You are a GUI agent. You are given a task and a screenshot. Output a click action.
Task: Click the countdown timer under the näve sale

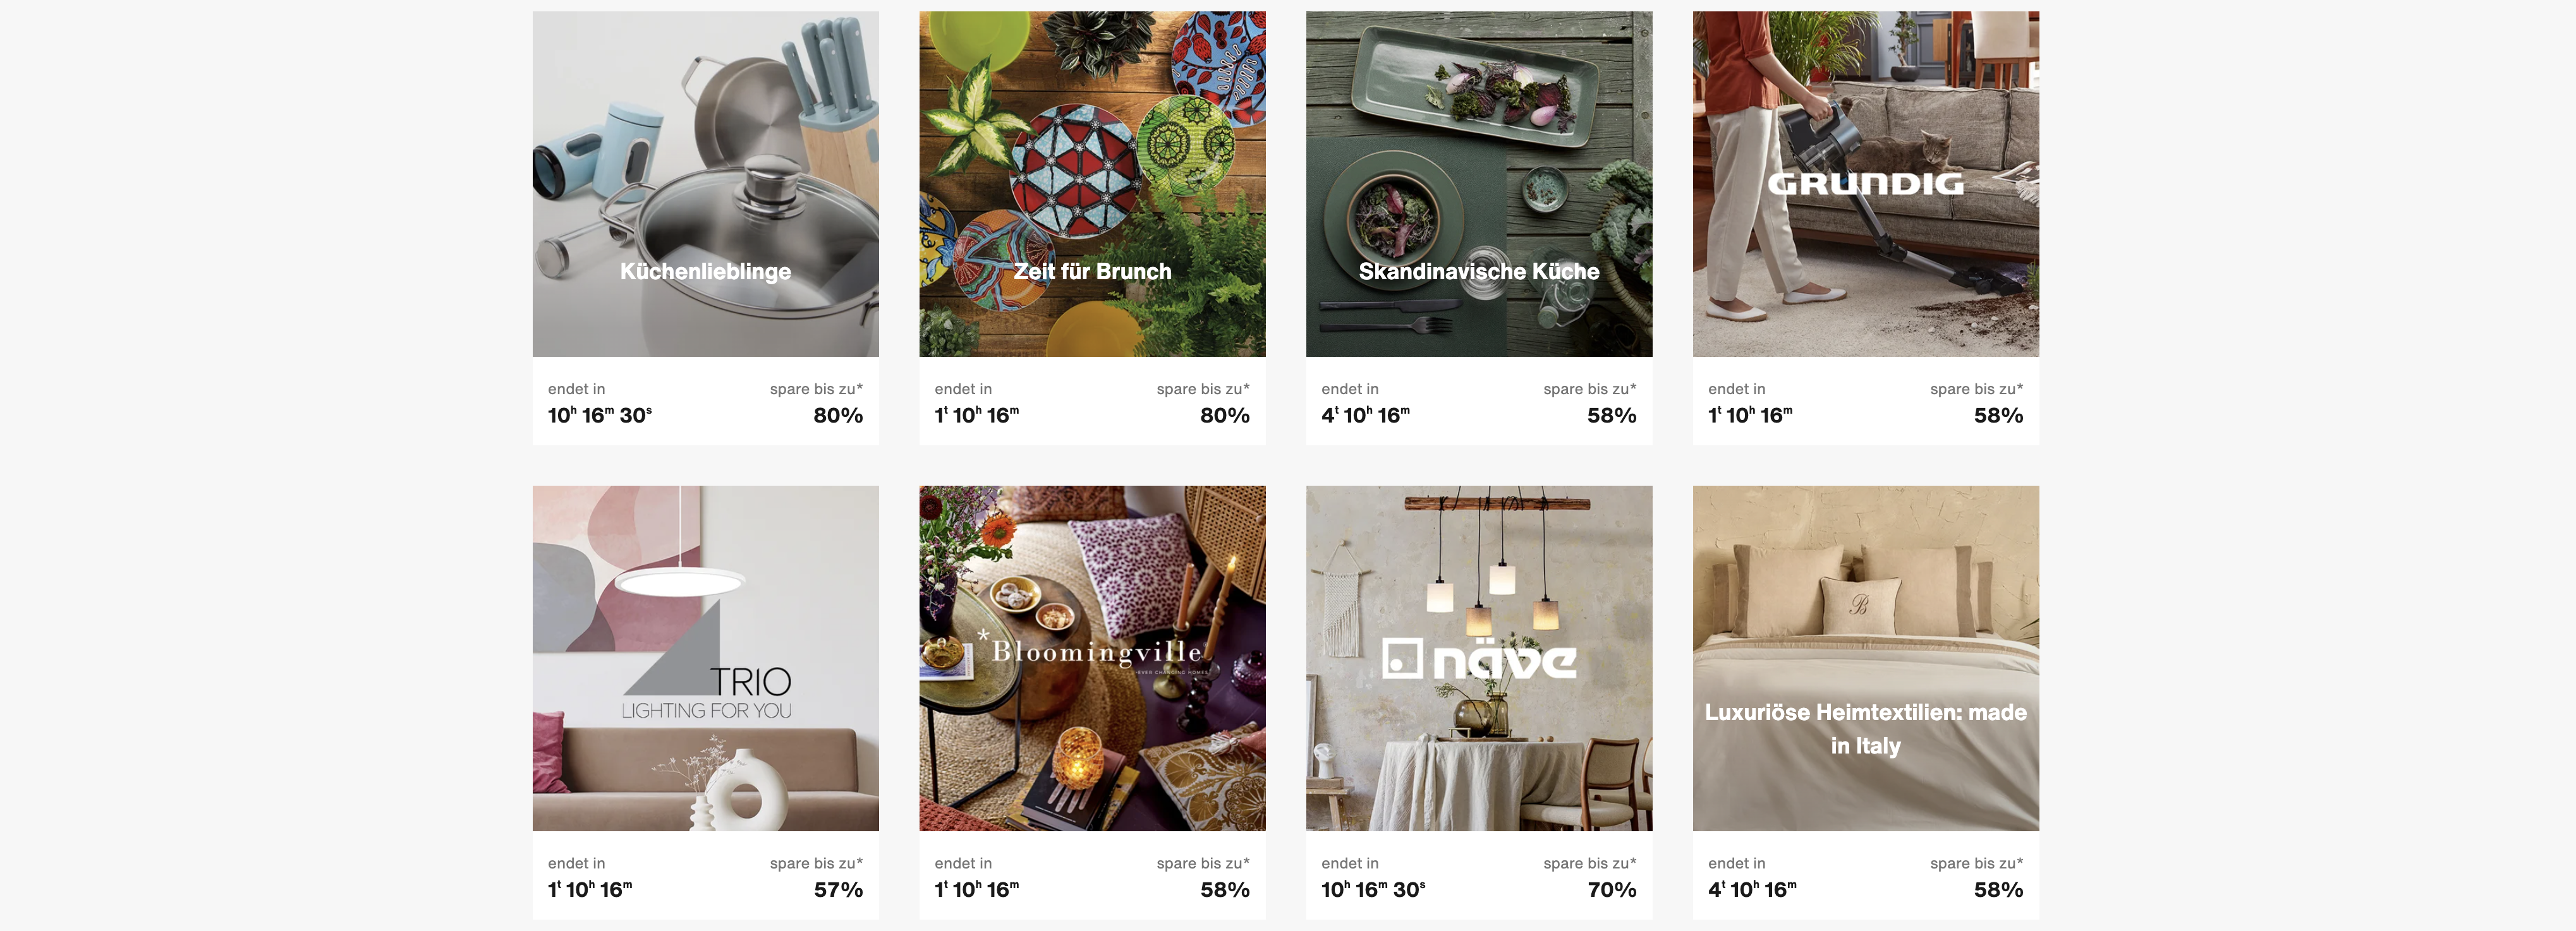[x=1373, y=889]
